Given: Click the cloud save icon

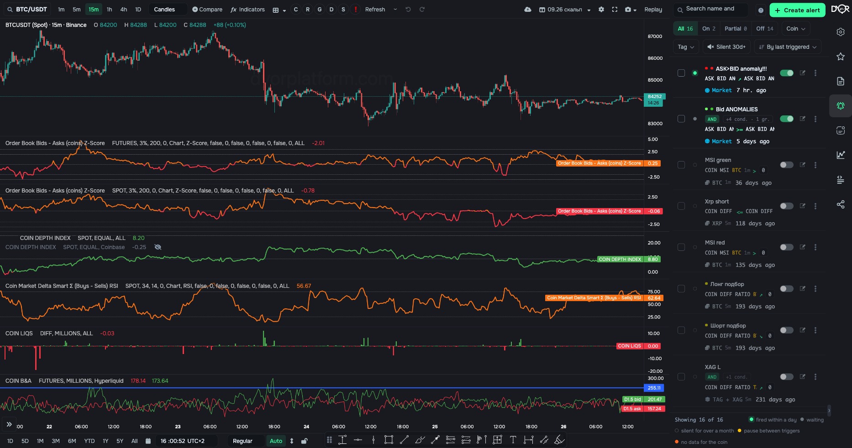Looking at the screenshot, I should (528, 10).
